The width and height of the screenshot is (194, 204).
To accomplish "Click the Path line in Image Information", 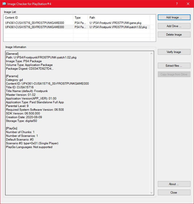I will tap(41, 58).
